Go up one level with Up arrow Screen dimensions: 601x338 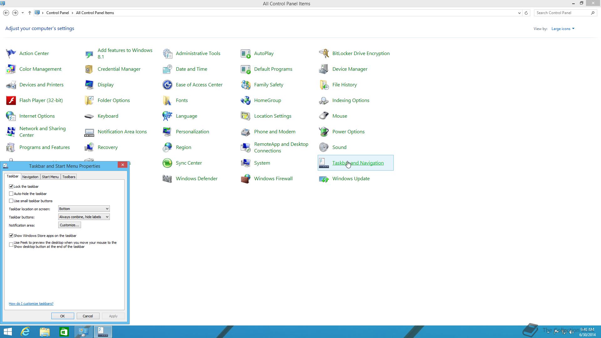[30, 13]
